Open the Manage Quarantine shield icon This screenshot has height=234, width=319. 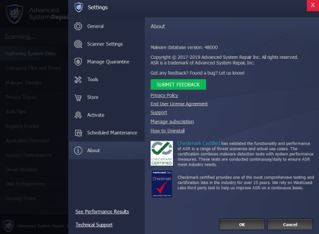(78, 62)
